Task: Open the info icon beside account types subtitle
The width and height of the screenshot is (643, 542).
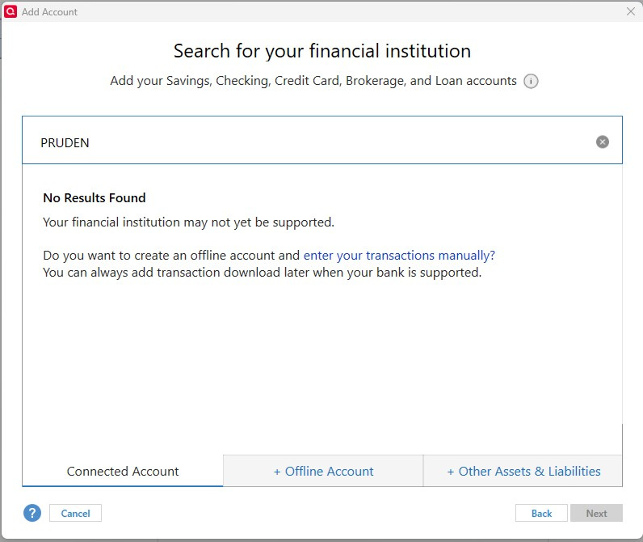Action: tap(531, 81)
